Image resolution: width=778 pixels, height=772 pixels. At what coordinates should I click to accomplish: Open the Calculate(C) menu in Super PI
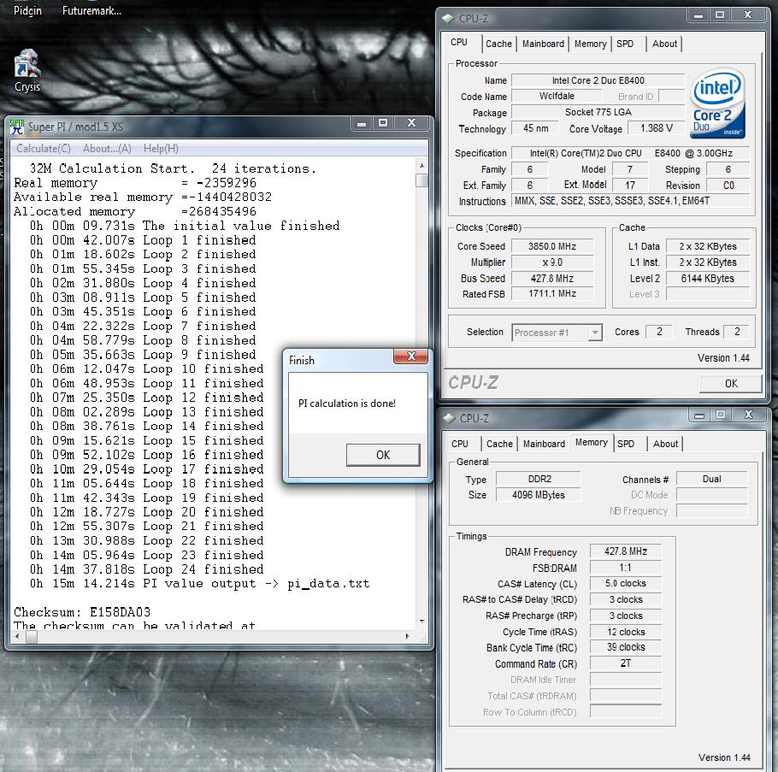pyautogui.click(x=44, y=149)
